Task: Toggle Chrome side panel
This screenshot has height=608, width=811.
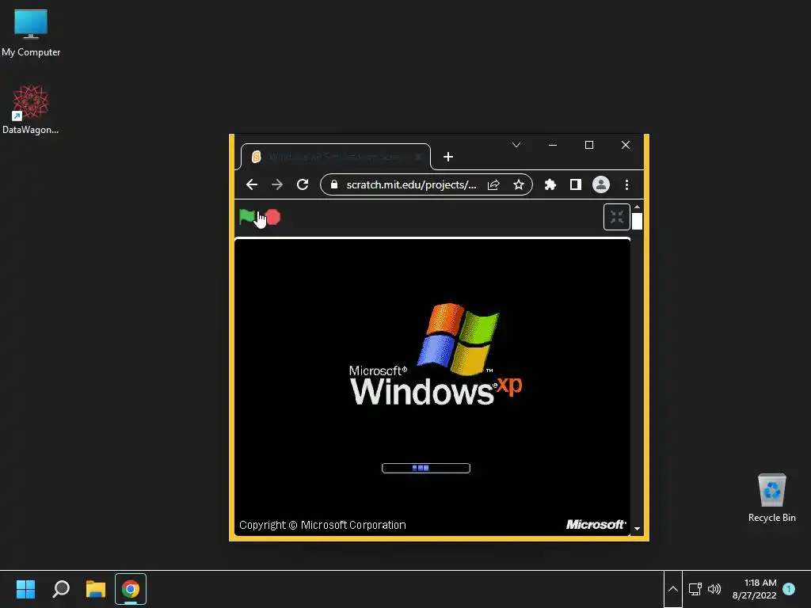Action: pyautogui.click(x=576, y=184)
